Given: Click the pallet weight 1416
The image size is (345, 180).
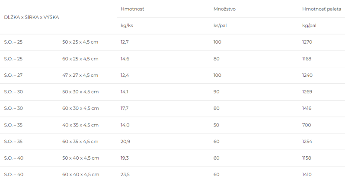Looking at the screenshot, I should click(307, 108).
